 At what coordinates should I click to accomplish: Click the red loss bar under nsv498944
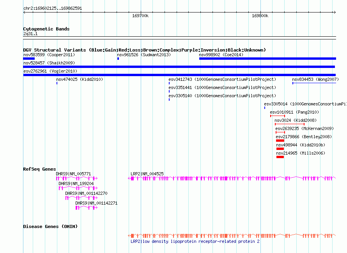click(x=280, y=149)
